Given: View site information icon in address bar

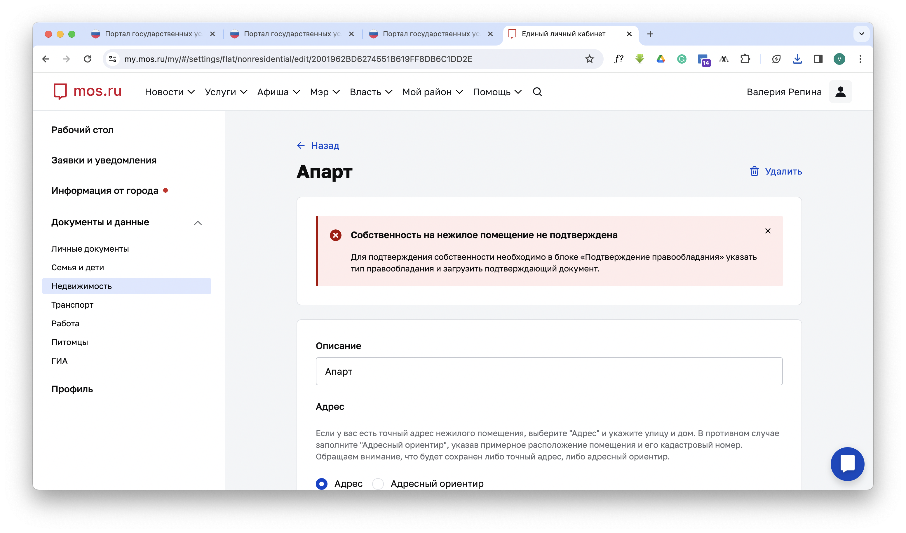Looking at the screenshot, I should (x=113, y=59).
